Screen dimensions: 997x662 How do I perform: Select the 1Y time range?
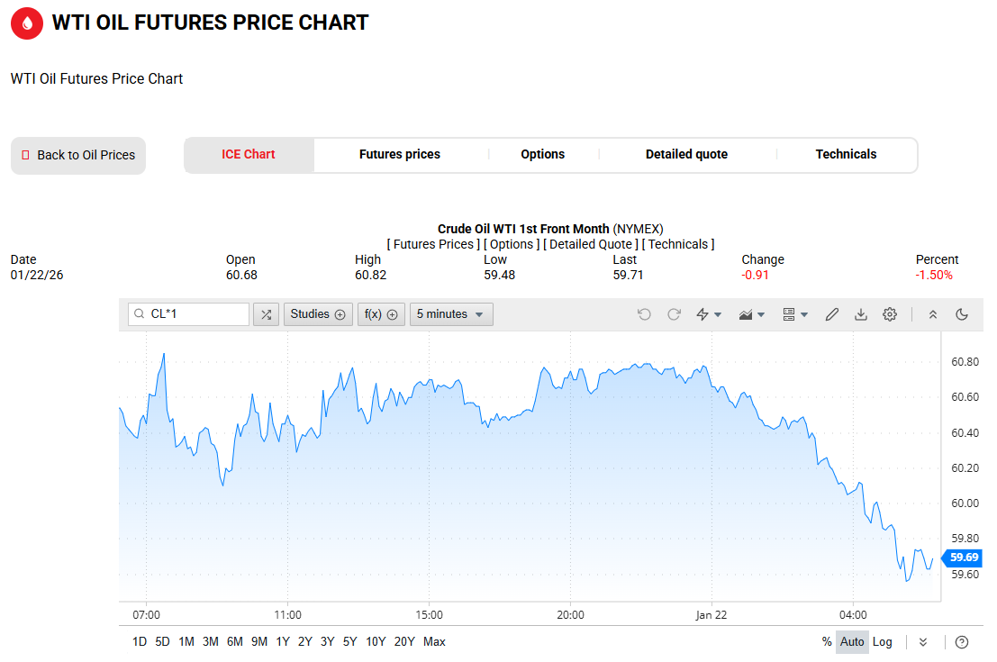pos(283,642)
